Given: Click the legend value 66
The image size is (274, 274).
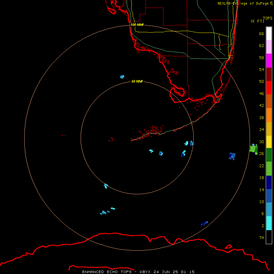Looking at the screenshot, I should click(x=262, y=33).
